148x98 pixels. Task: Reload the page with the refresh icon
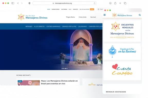[95, 3]
